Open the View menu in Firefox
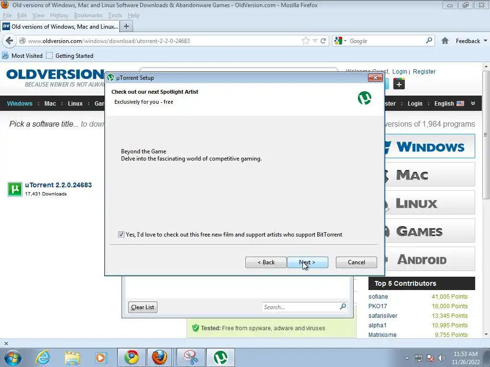 tap(38, 15)
